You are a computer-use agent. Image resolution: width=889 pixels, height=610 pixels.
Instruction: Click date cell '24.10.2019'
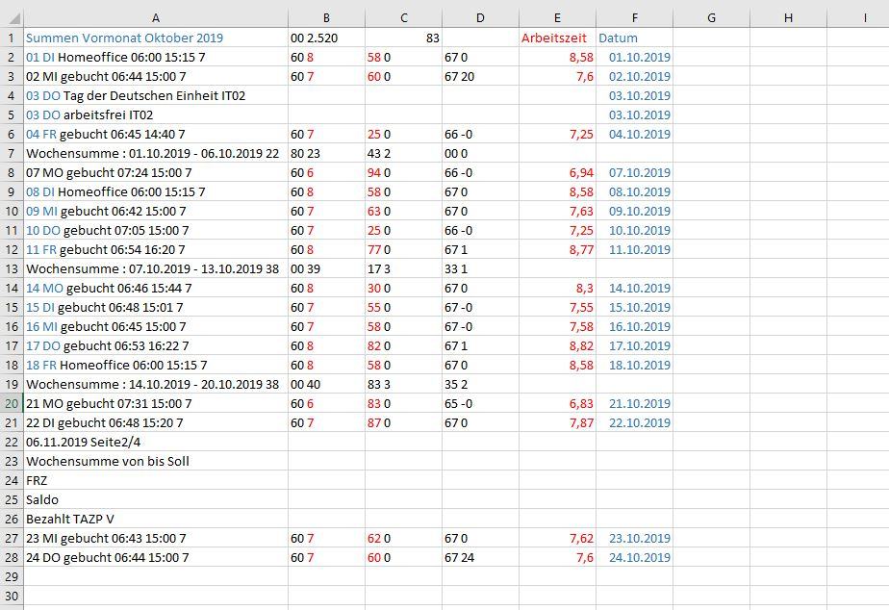coord(634,558)
